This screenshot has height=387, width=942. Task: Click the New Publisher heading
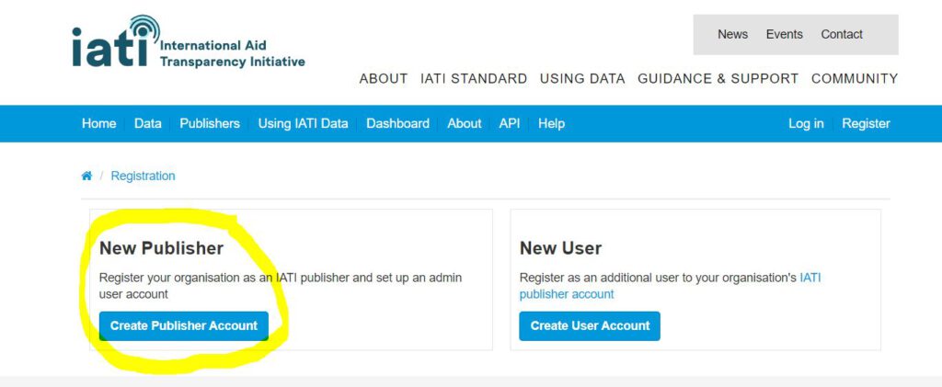pos(161,248)
